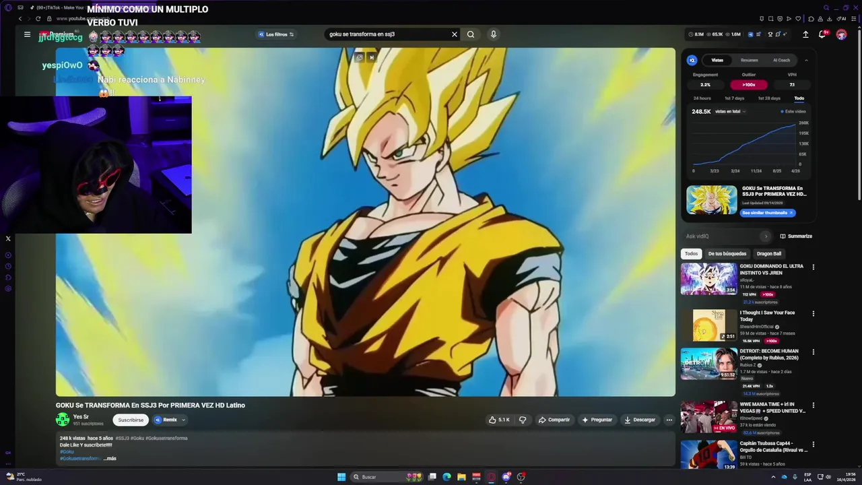Screen dimensions: 862x485
Task: Open Los filtros search filters
Action: (x=277, y=34)
